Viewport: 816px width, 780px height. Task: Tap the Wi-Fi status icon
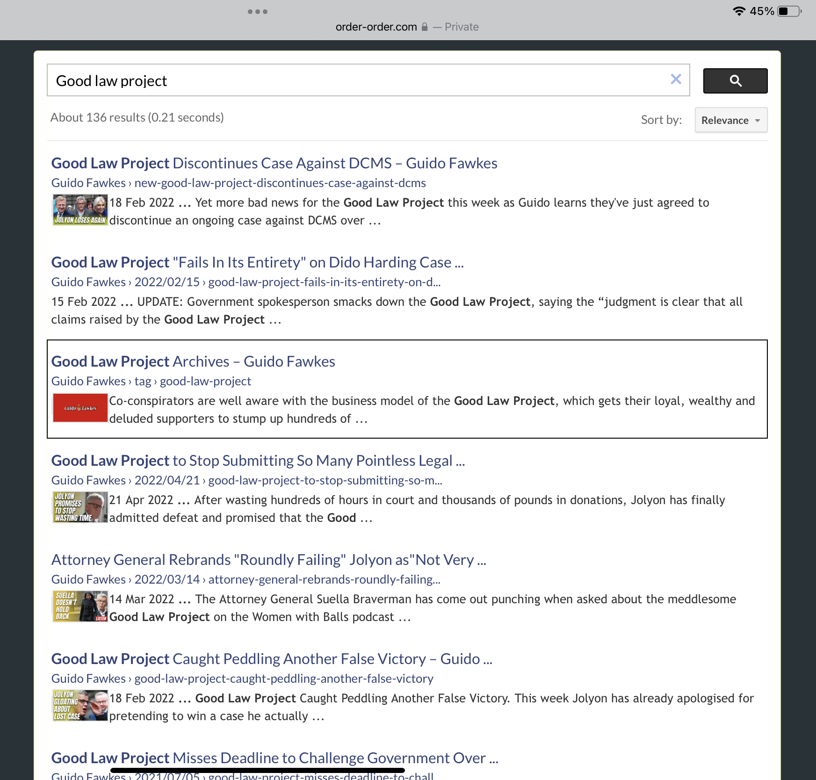pyautogui.click(x=738, y=11)
